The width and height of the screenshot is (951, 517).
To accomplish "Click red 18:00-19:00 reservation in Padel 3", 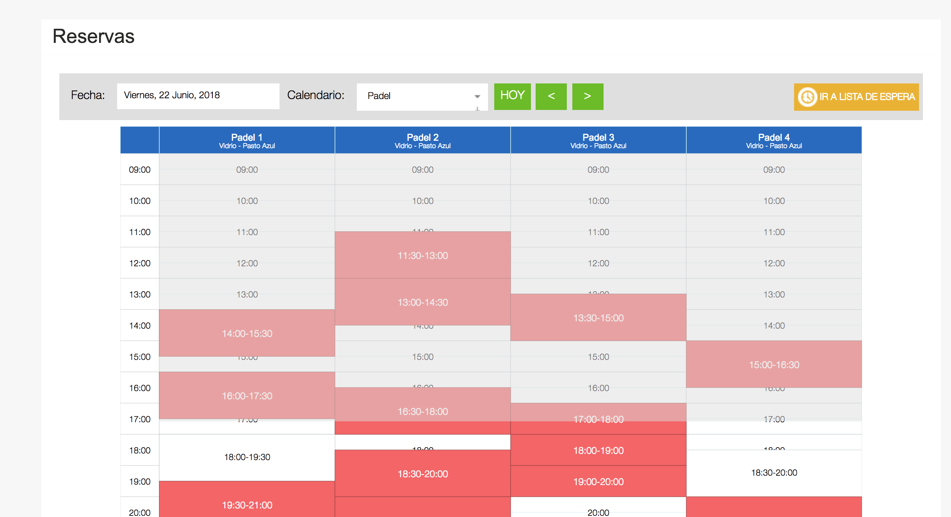I will click(x=598, y=450).
